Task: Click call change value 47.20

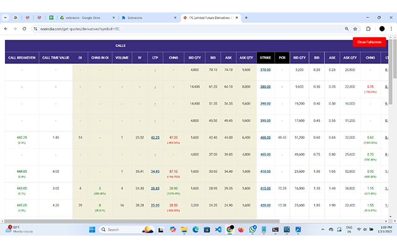Action: tap(174, 138)
